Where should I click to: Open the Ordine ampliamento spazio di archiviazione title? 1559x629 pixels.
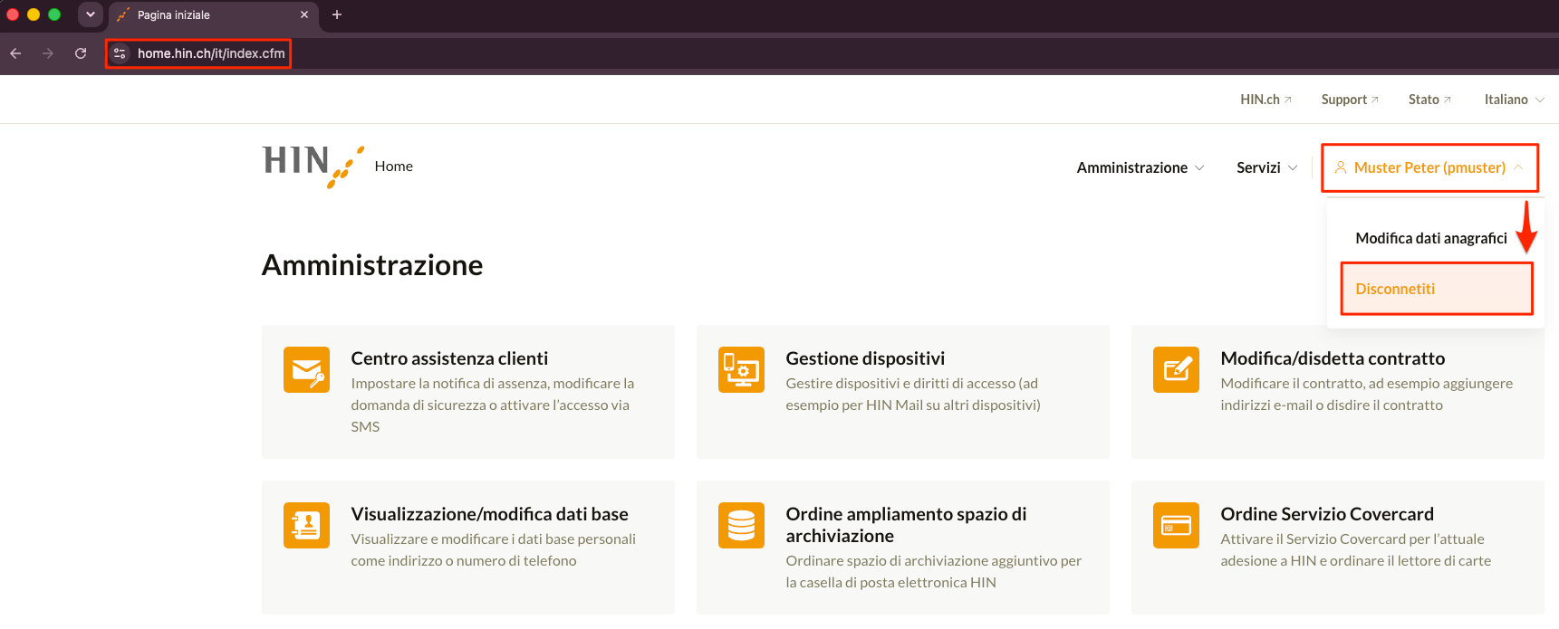906,525
